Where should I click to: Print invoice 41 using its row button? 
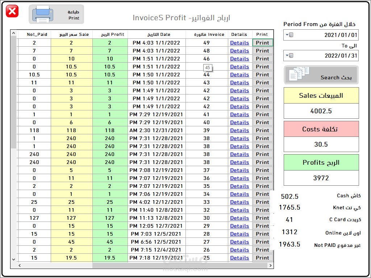263,114
